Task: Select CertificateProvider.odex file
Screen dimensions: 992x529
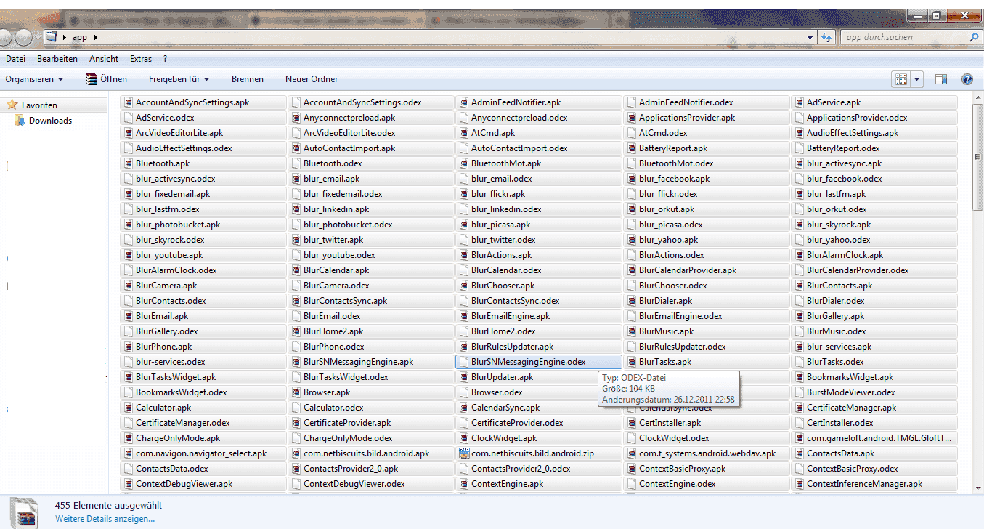Action: tap(539, 423)
